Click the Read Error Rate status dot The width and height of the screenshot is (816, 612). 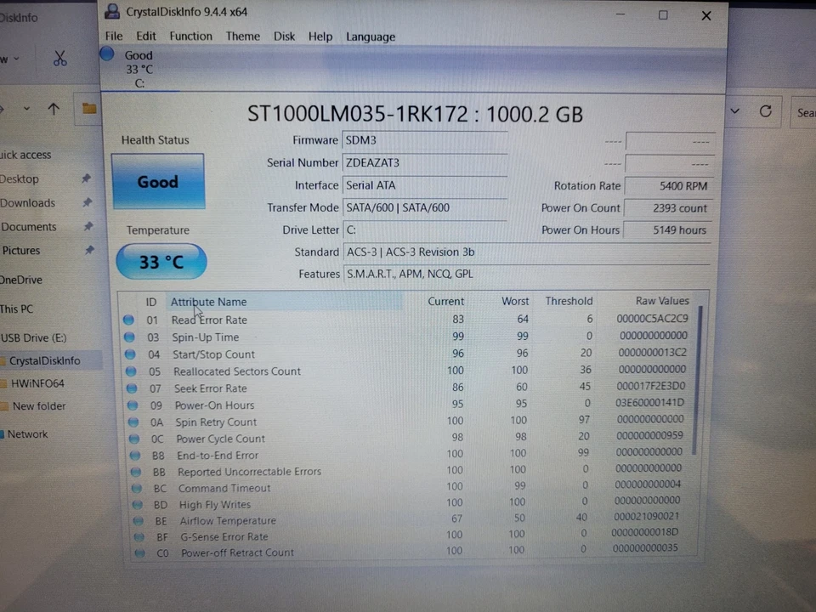[x=128, y=320]
